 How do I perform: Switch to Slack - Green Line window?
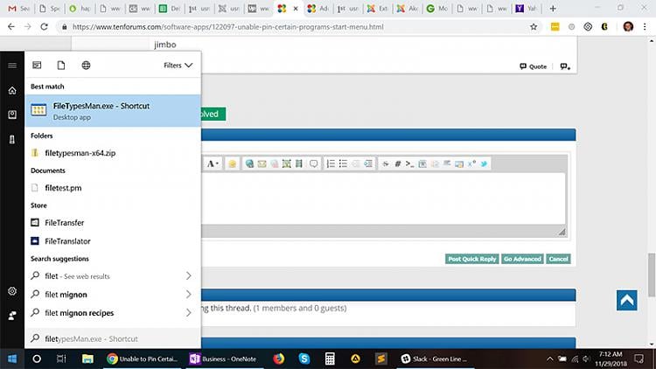click(x=434, y=359)
